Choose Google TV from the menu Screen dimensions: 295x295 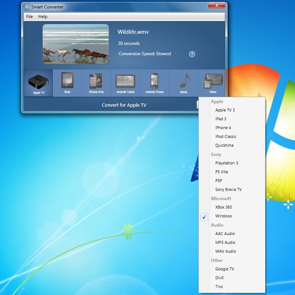click(232, 269)
